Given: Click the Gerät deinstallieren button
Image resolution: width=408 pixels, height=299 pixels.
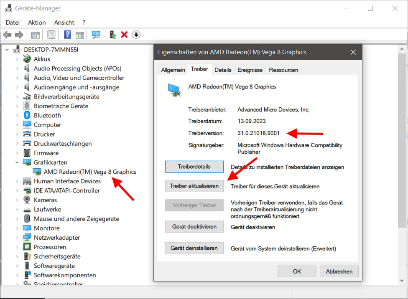Looking at the screenshot, I should (x=194, y=248).
